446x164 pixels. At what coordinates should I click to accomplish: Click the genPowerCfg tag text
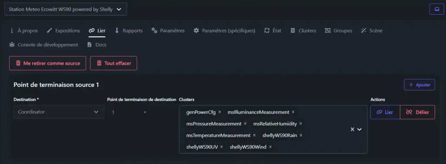201,112
